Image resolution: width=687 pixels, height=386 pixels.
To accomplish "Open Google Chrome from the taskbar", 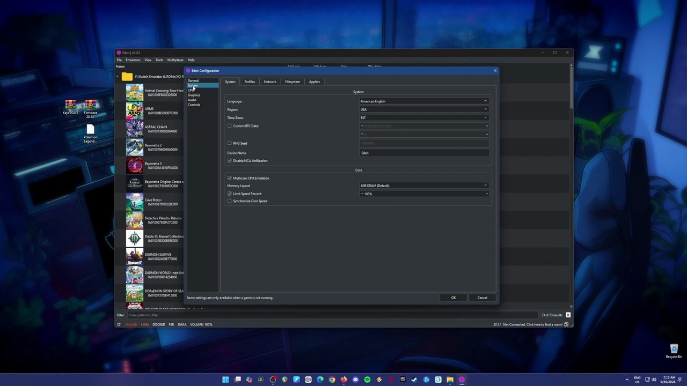I will 332,380.
